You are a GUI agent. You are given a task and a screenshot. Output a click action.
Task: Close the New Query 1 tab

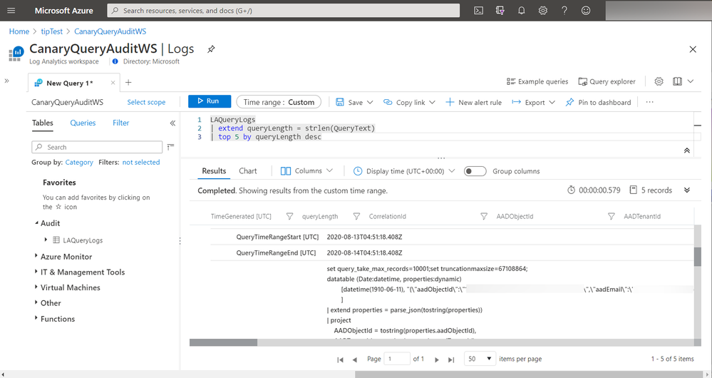tap(113, 83)
